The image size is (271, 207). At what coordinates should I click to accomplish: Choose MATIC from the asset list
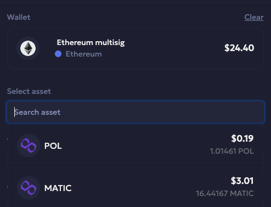point(135,187)
